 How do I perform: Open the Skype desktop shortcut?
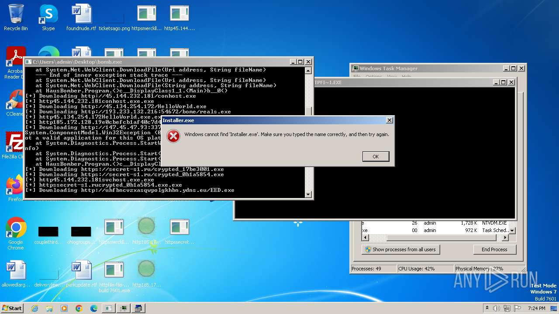pos(48,17)
